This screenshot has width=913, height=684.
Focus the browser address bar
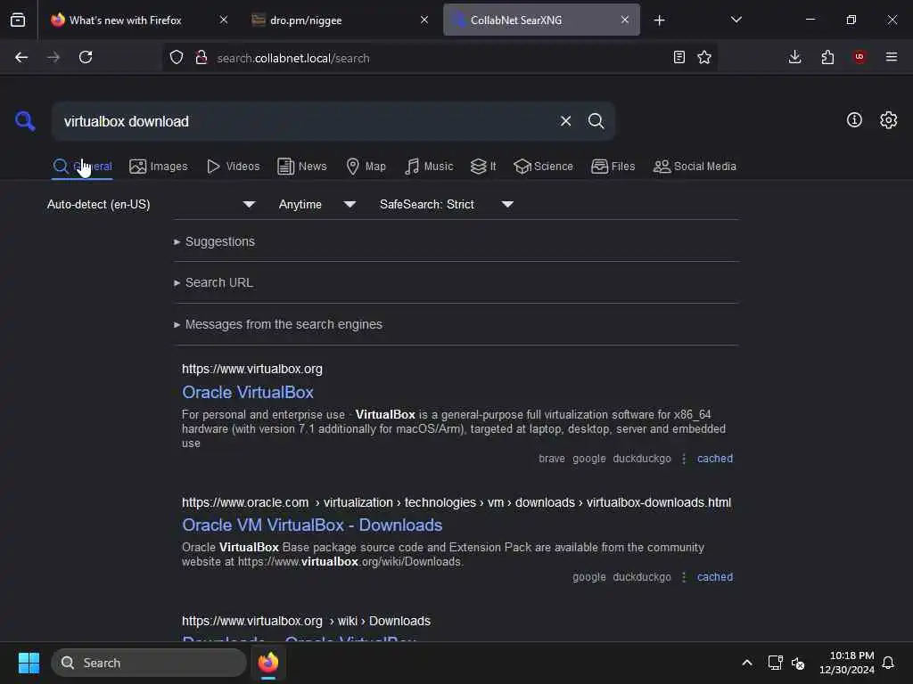click(440, 58)
